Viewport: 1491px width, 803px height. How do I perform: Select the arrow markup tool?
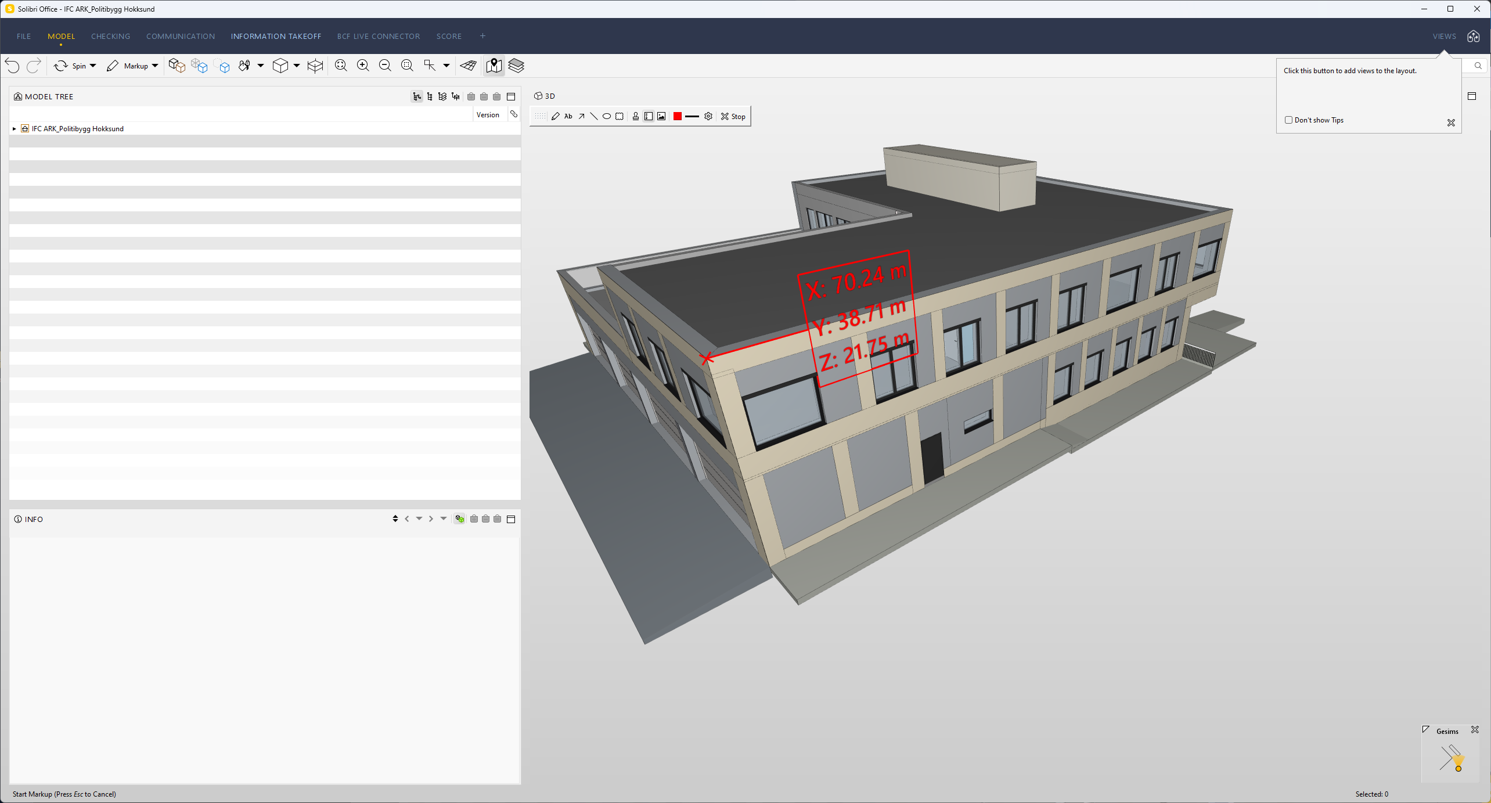point(581,116)
